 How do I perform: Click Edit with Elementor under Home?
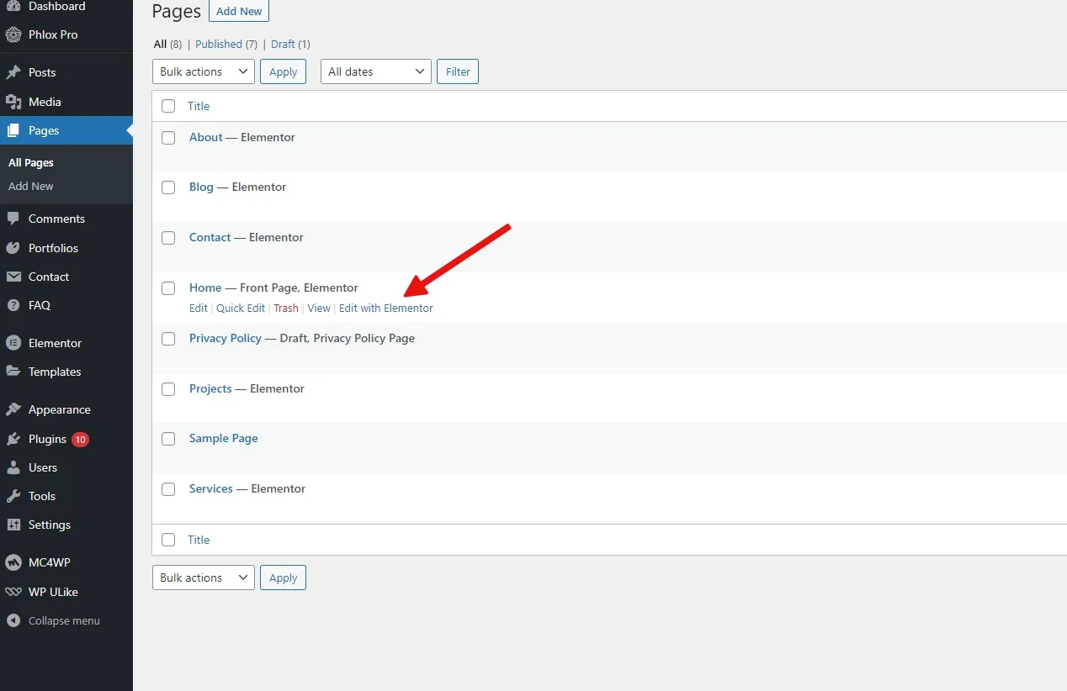click(386, 309)
